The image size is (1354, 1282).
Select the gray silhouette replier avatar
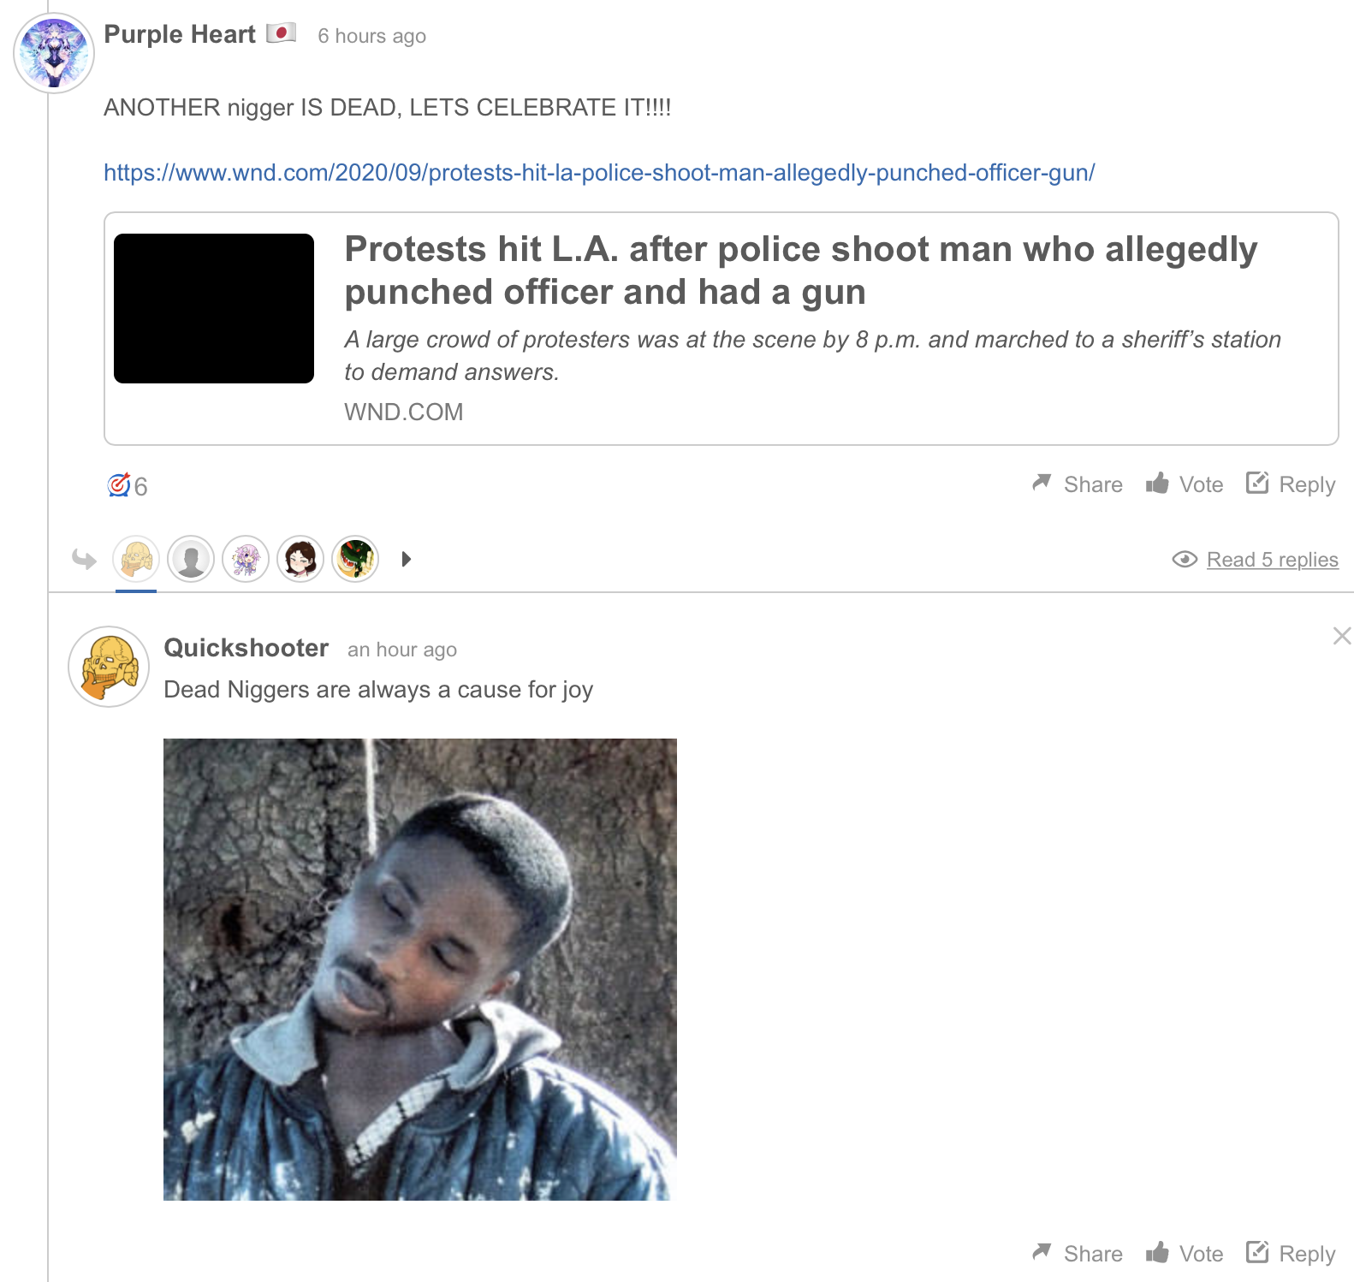[x=191, y=560]
